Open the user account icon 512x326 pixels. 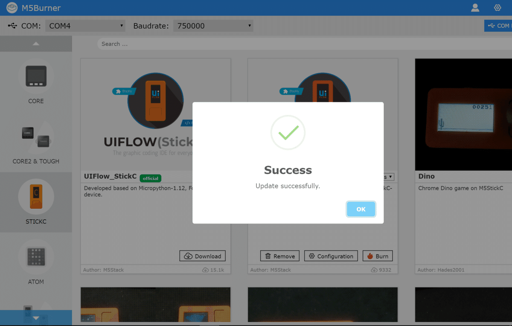[475, 8]
